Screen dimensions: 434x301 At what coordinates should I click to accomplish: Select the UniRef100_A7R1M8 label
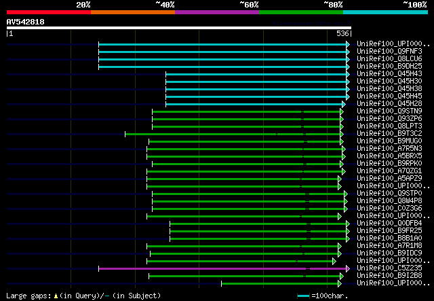389,246
